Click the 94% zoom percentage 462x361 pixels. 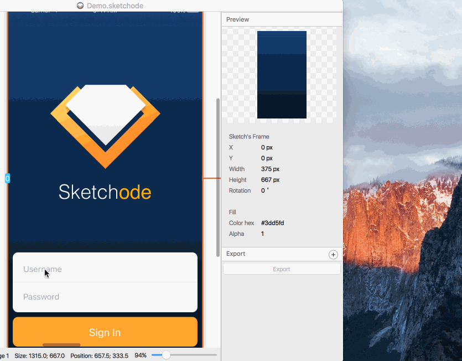141,355
